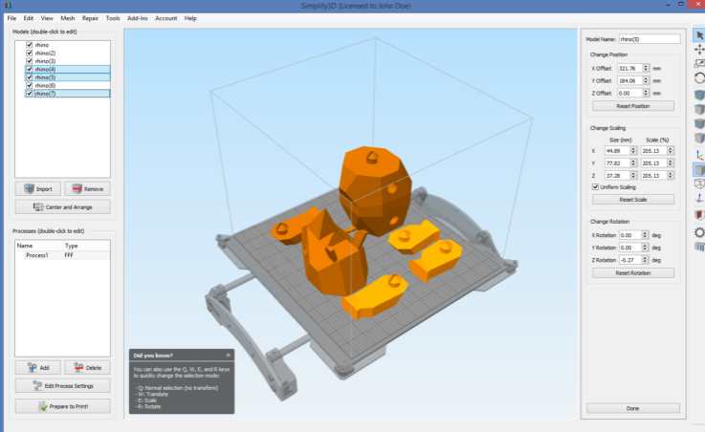This screenshot has height=432, width=705.
Task: Toggle wireframe model rendering
Action: coord(699,184)
